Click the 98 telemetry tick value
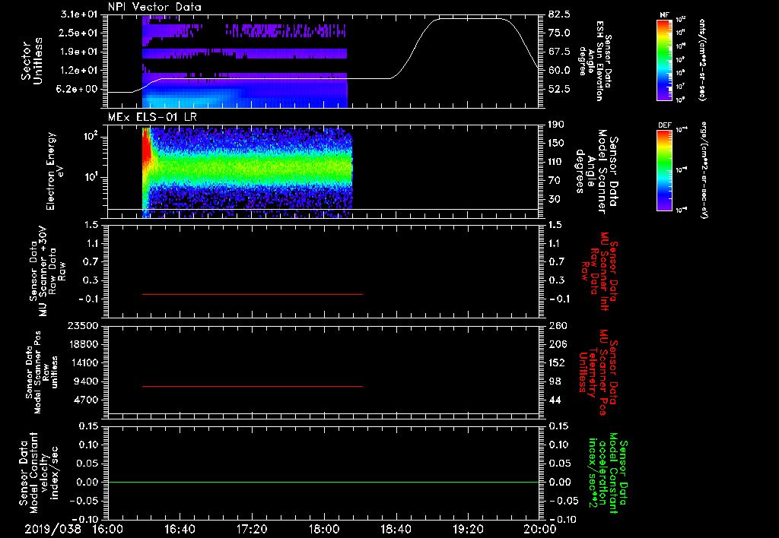The height and width of the screenshot is (538, 779). point(555,381)
